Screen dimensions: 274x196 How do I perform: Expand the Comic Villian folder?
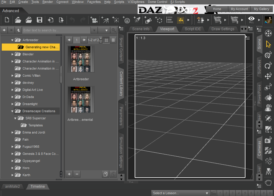[x=12, y=75]
